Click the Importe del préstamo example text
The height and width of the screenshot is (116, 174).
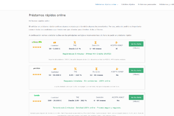87,59
